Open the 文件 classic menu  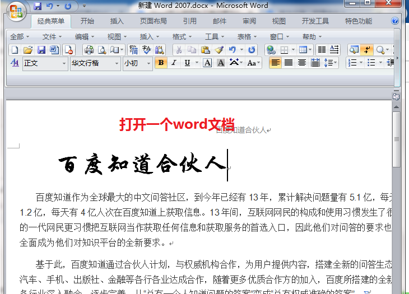click(52, 37)
